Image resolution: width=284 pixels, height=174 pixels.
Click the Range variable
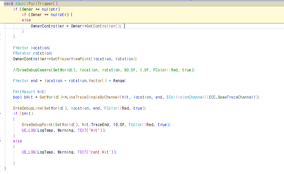tap(119, 81)
